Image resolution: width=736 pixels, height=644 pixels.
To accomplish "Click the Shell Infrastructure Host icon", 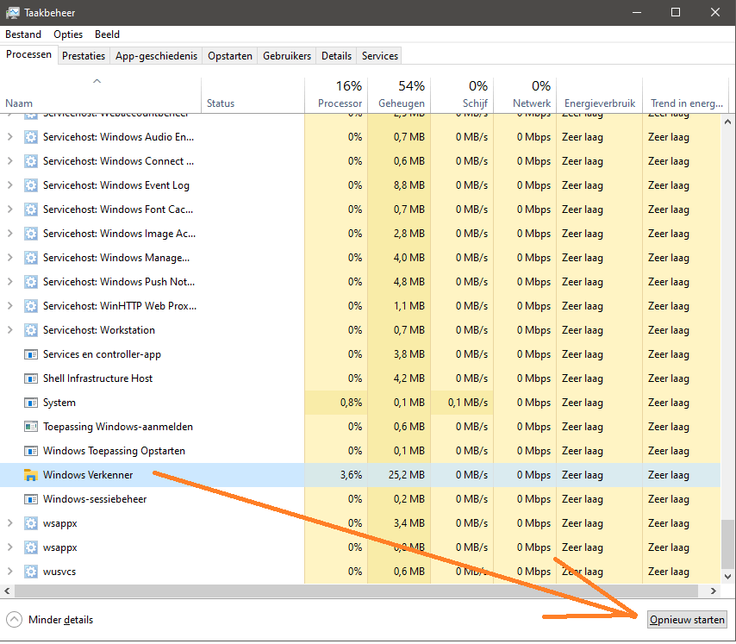I will (x=30, y=378).
